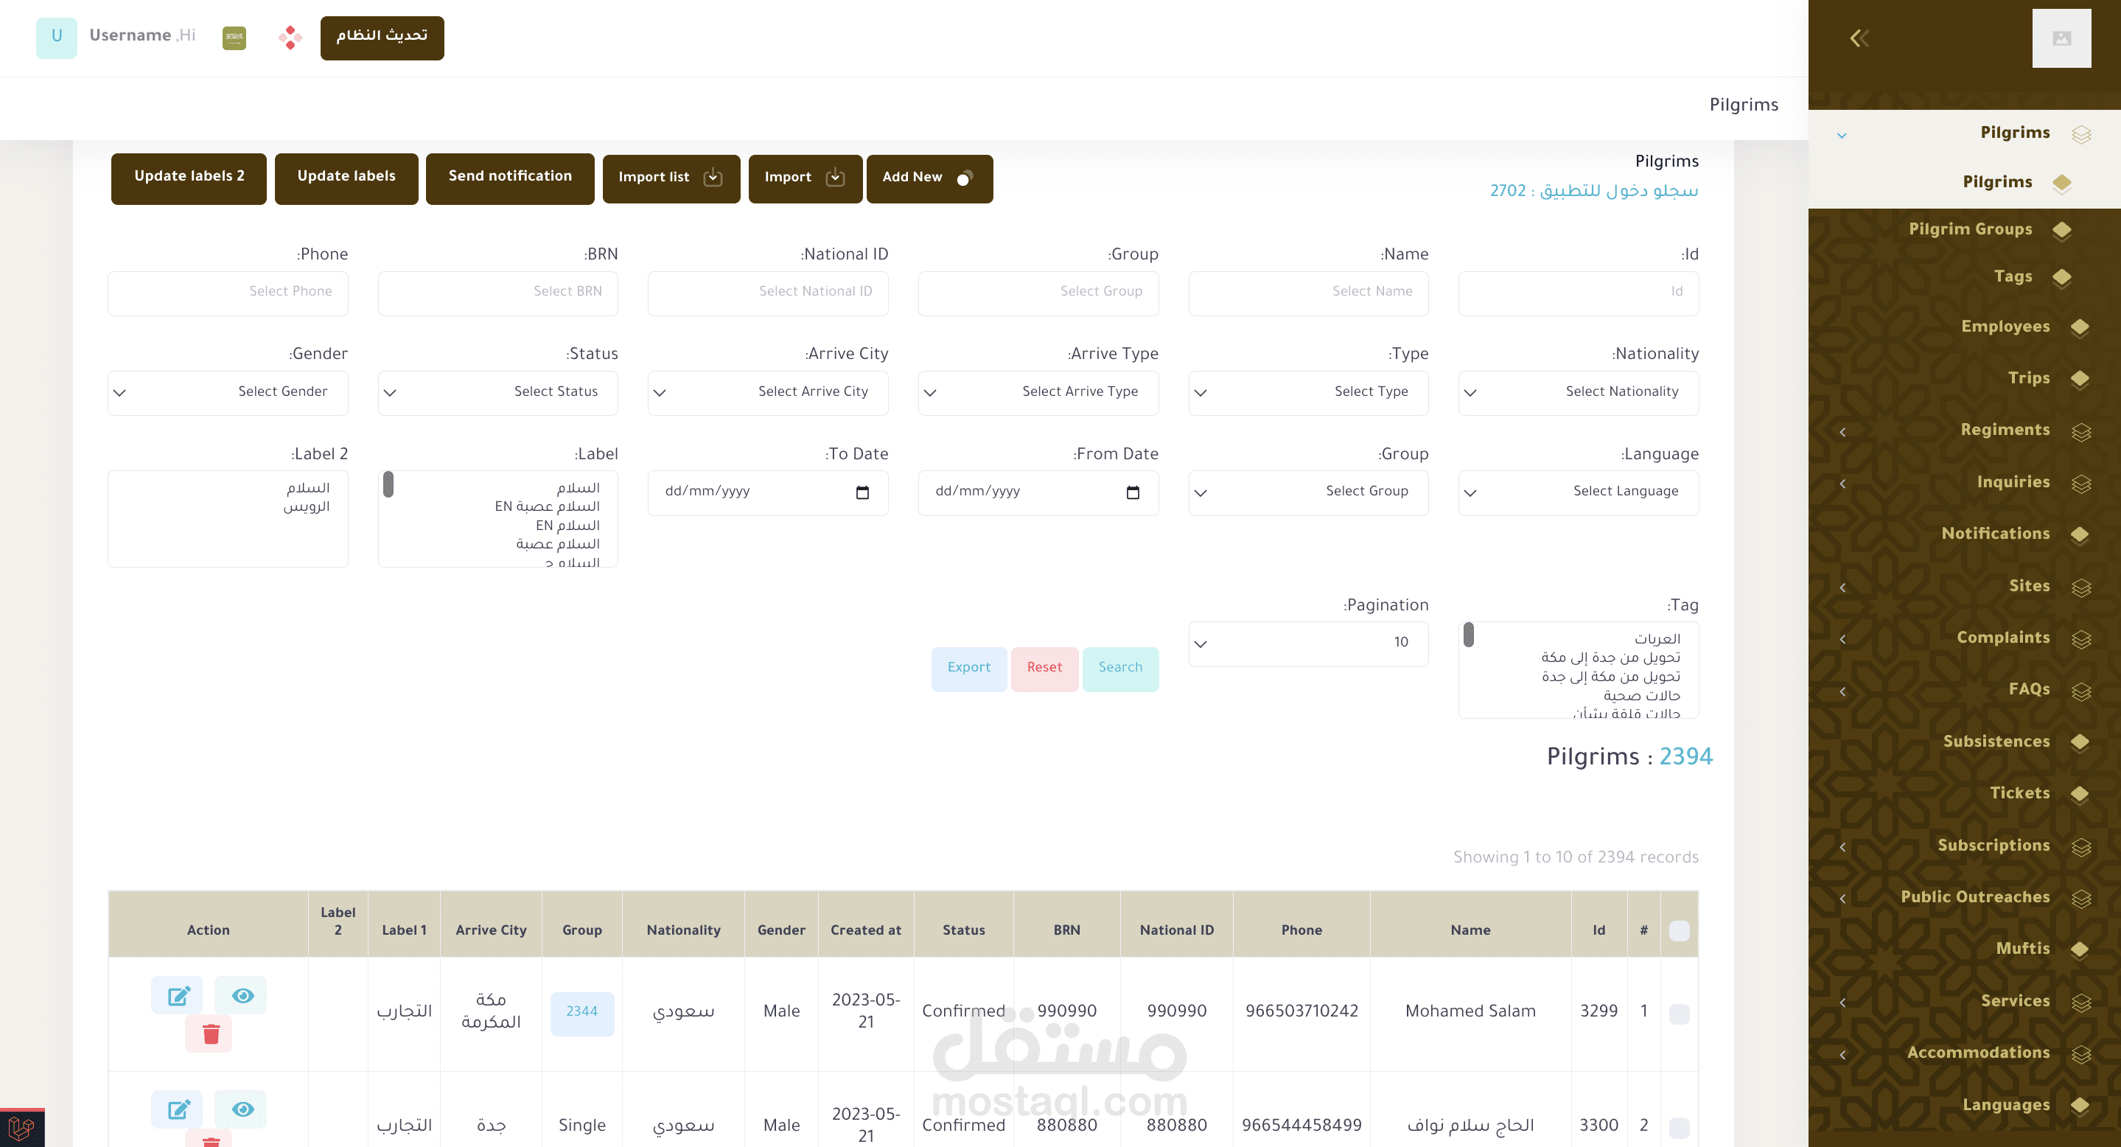Click the Send notification button
Viewport: 2121px width, 1147px height.
510,177
